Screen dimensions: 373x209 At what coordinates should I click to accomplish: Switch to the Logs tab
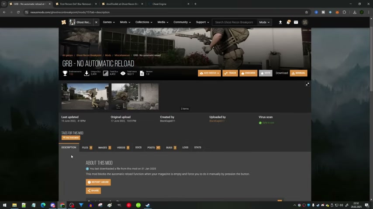point(185,148)
